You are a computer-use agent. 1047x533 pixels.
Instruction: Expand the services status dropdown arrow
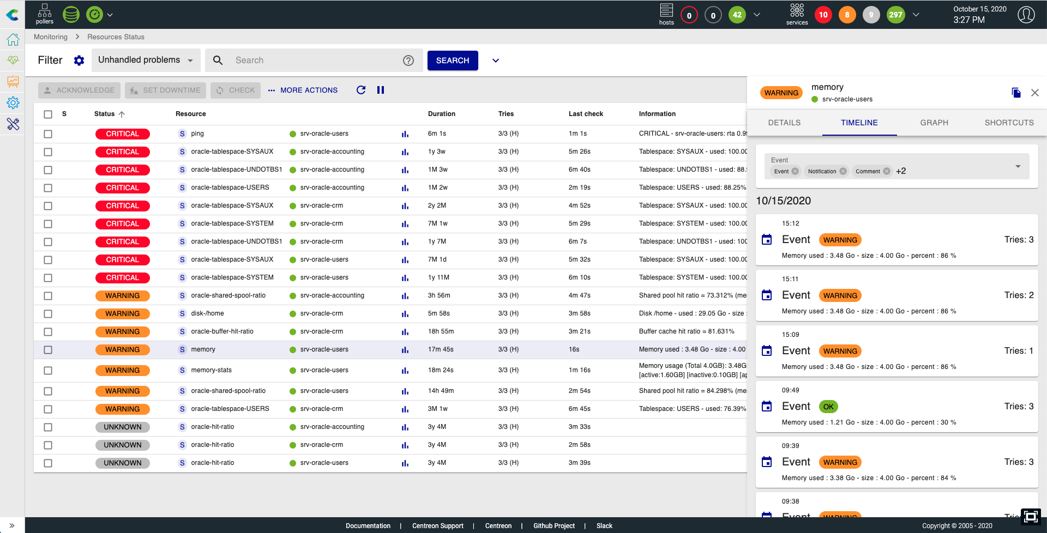916,15
